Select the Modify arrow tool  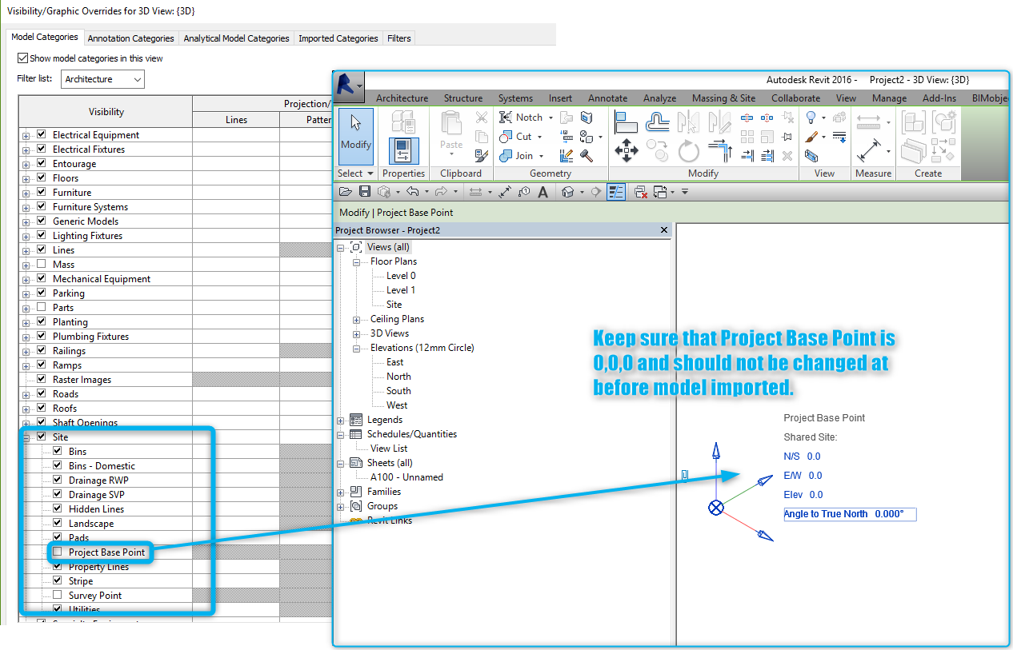point(356,136)
